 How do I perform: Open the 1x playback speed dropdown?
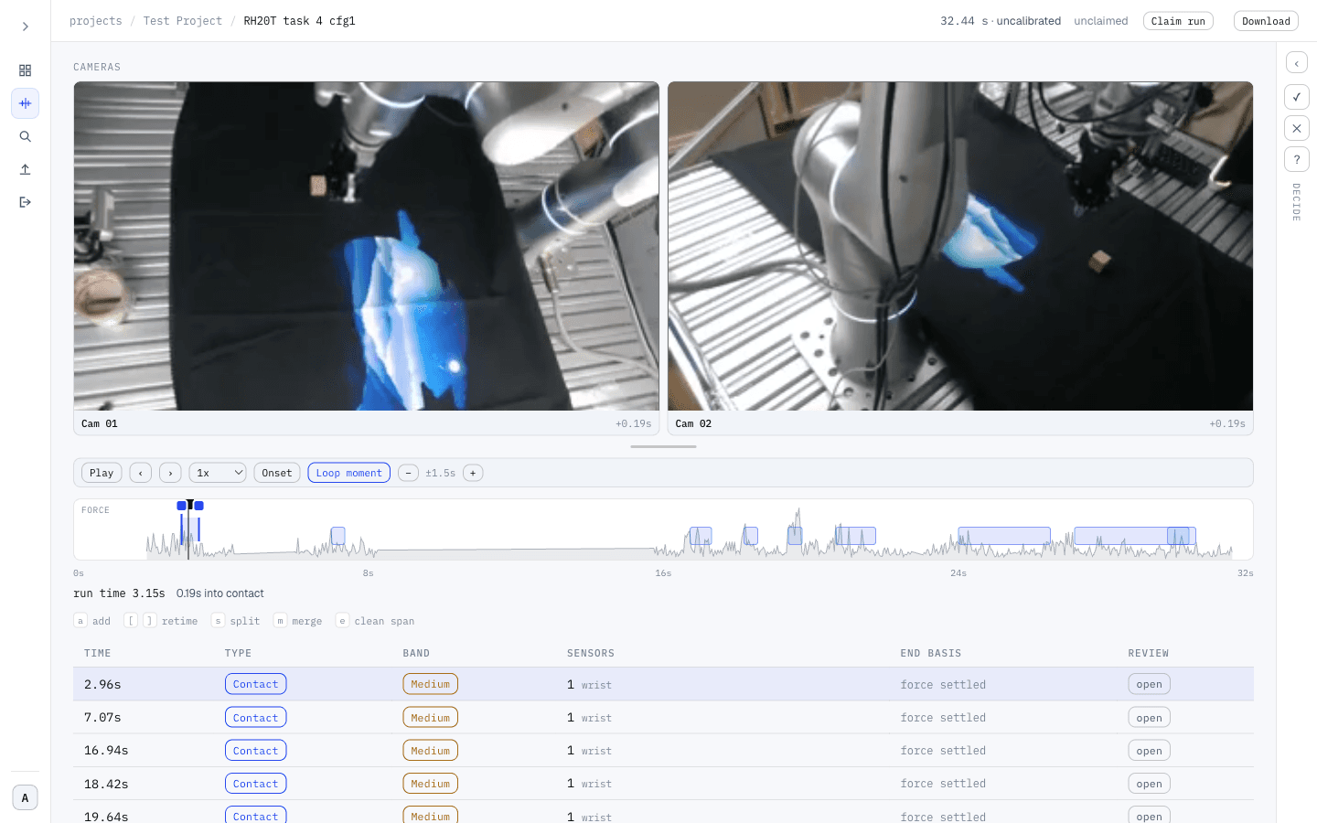point(218,473)
